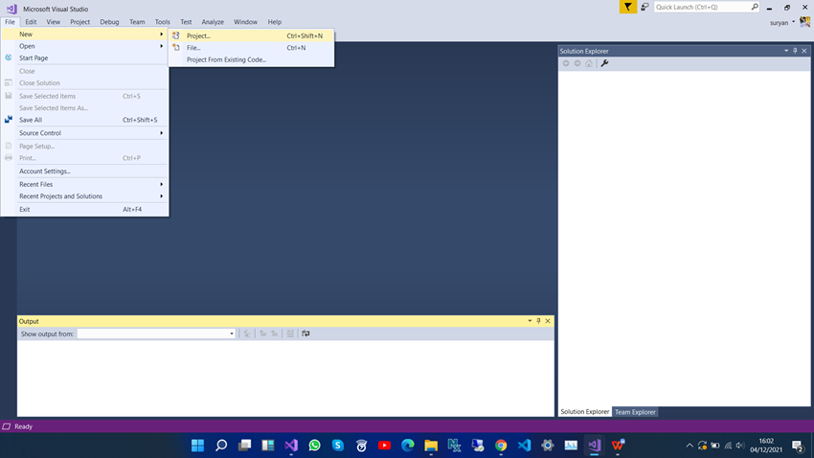Pin the Output panel (auto hide)

538,321
